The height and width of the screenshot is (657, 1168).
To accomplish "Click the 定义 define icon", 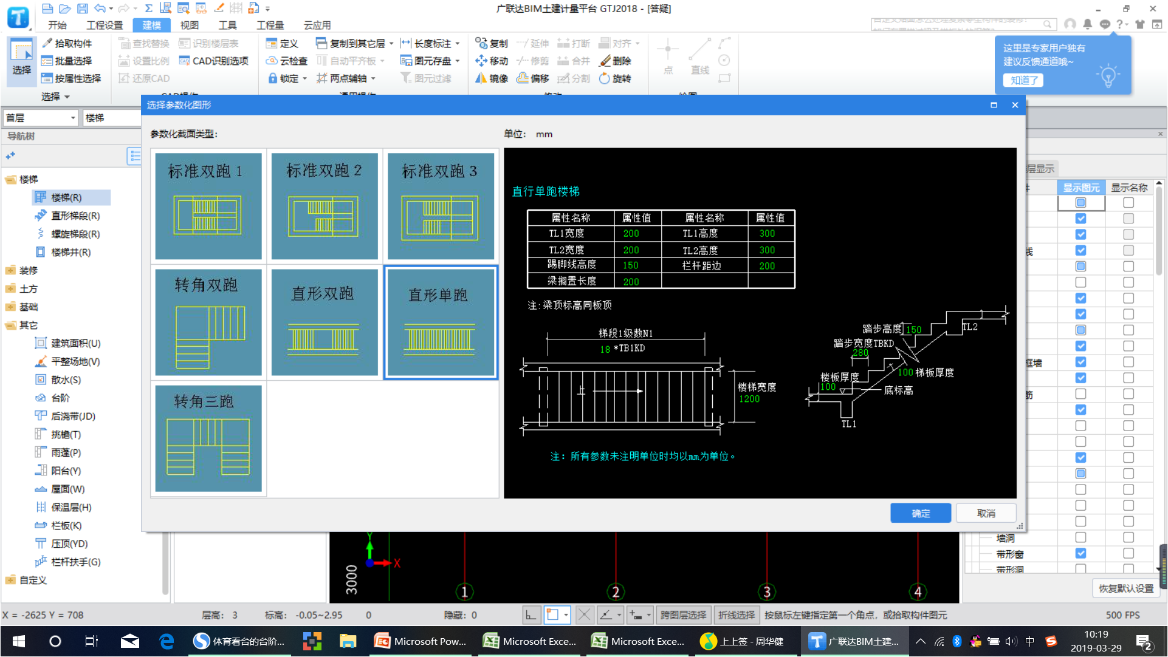I will 272,43.
